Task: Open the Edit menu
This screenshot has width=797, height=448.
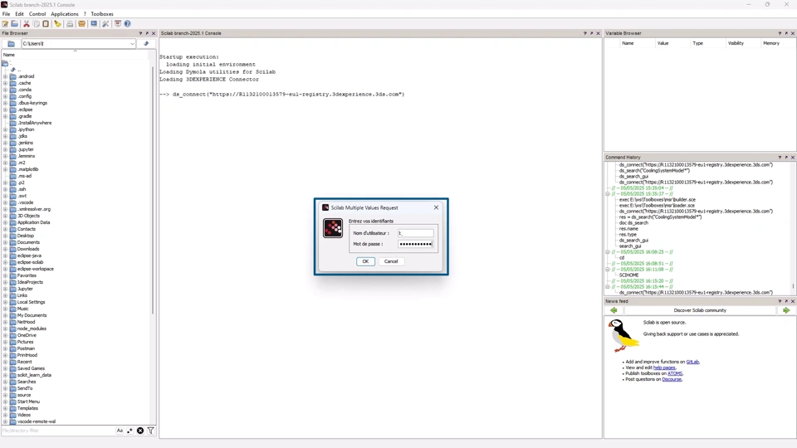Action: (19, 14)
